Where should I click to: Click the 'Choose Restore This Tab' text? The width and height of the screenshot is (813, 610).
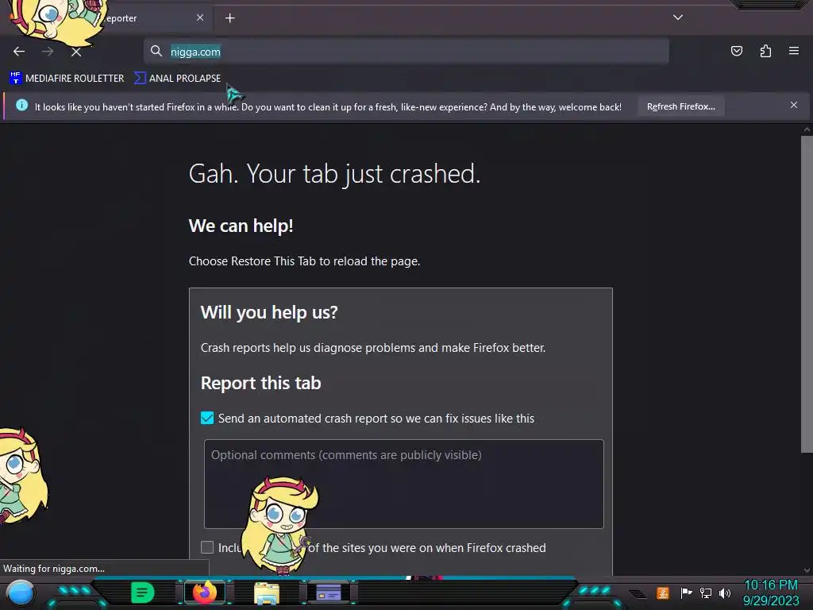click(x=304, y=261)
